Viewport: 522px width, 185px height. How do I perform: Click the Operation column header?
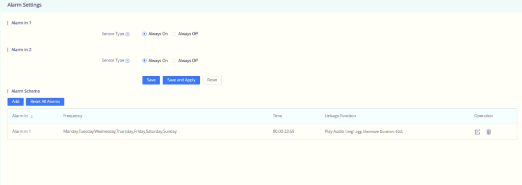pyautogui.click(x=483, y=116)
